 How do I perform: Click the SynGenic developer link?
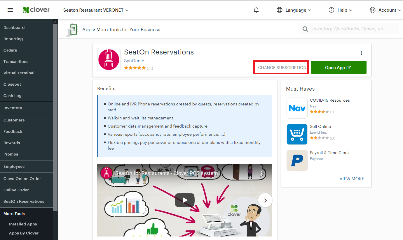(x=134, y=61)
